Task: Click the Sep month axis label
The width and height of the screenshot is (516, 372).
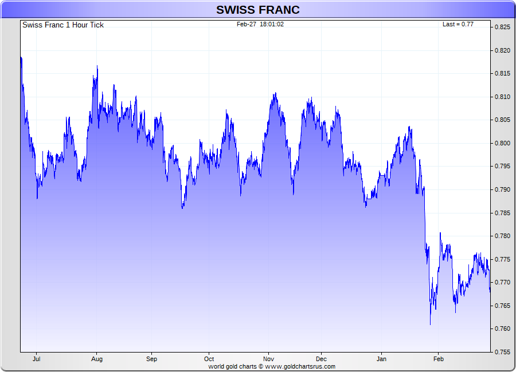Action: tap(151, 359)
